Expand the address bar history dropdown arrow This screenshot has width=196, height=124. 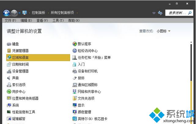point(154,13)
